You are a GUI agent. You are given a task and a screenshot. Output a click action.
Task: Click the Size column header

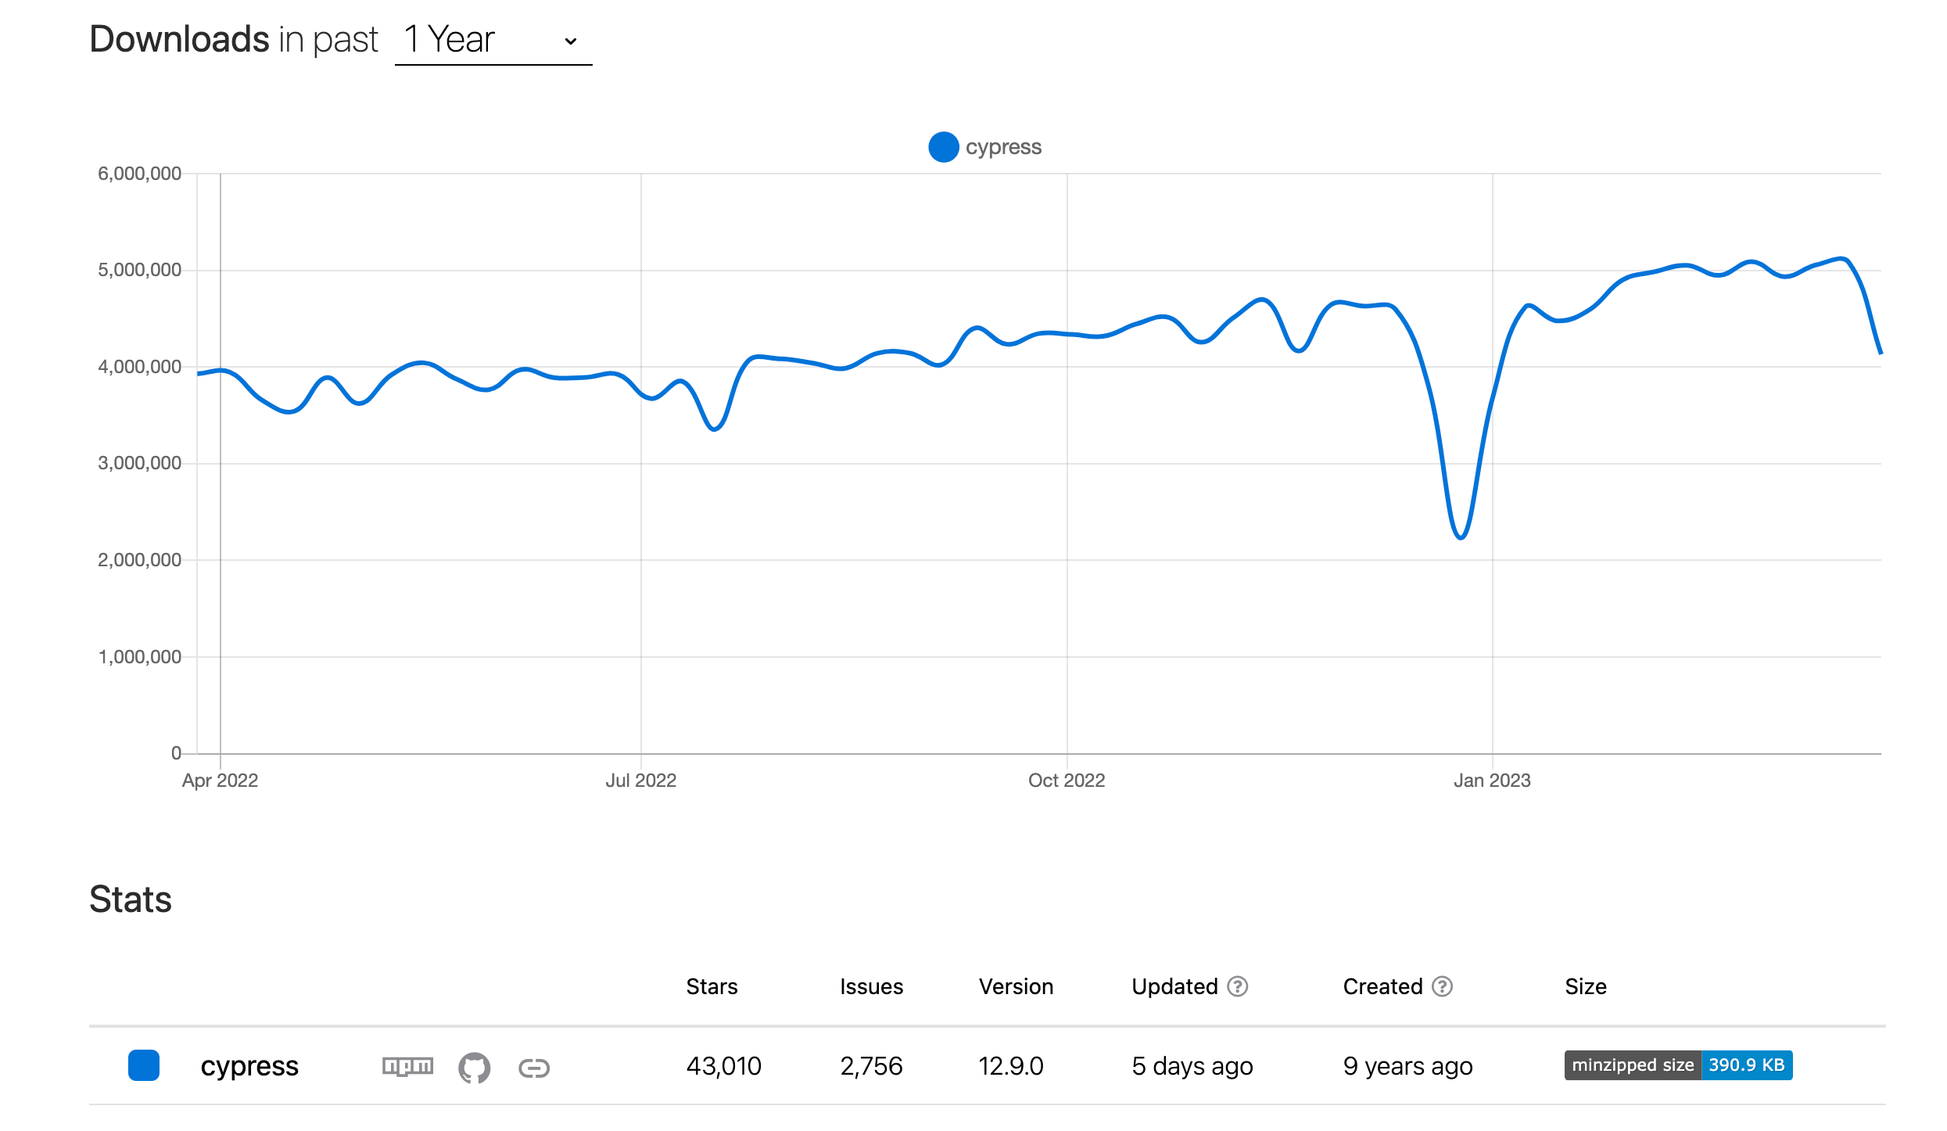(x=1586, y=986)
